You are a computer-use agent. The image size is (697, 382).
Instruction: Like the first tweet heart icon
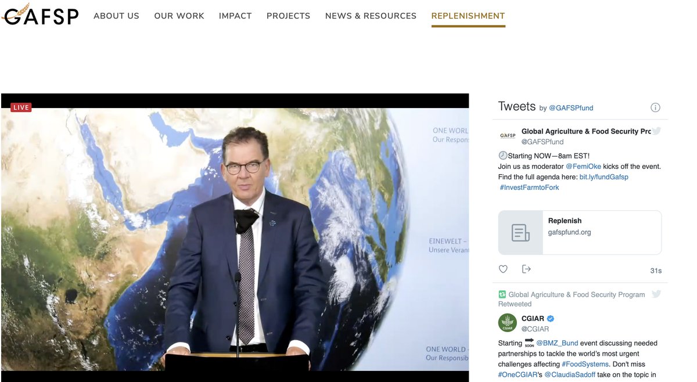click(x=504, y=269)
